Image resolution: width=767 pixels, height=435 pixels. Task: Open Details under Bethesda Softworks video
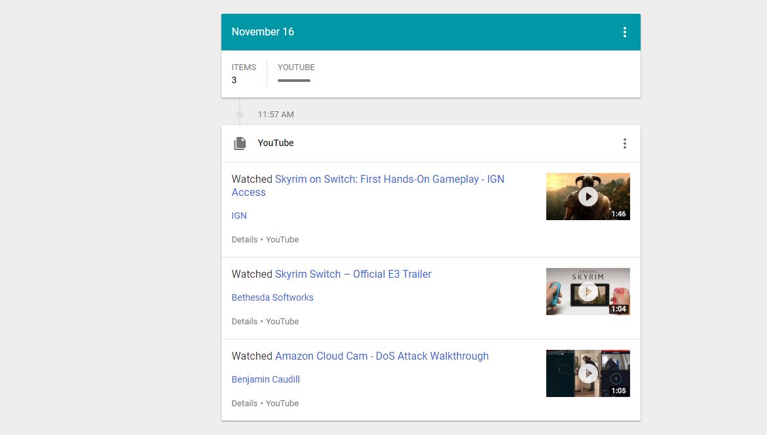click(244, 322)
